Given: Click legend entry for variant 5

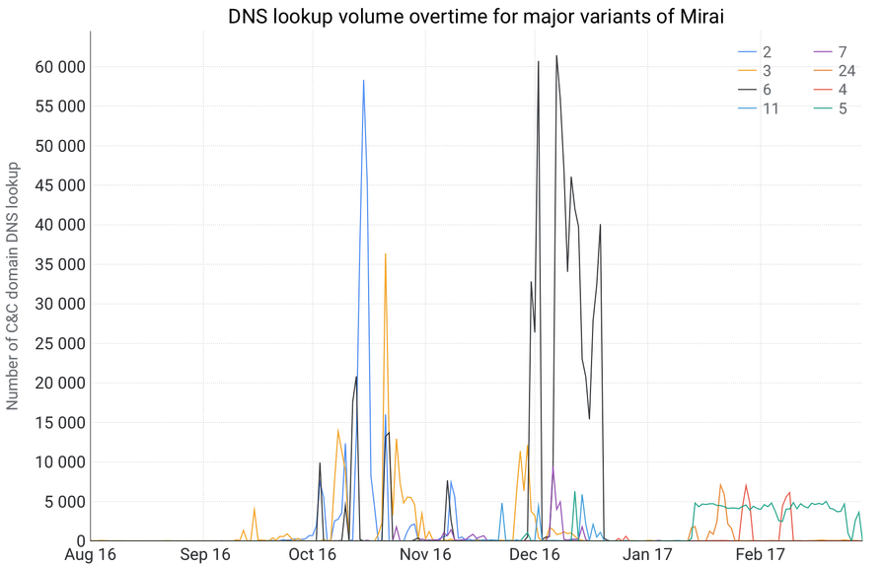Looking at the screenshot, I should (x=831, y=108).
